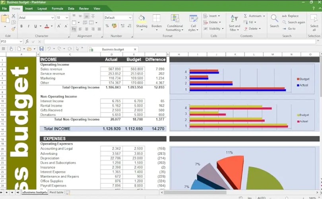Click the hamburger menu icon in the quick toolbar
This screenshot has width=322, height=199.
(4, 49)
